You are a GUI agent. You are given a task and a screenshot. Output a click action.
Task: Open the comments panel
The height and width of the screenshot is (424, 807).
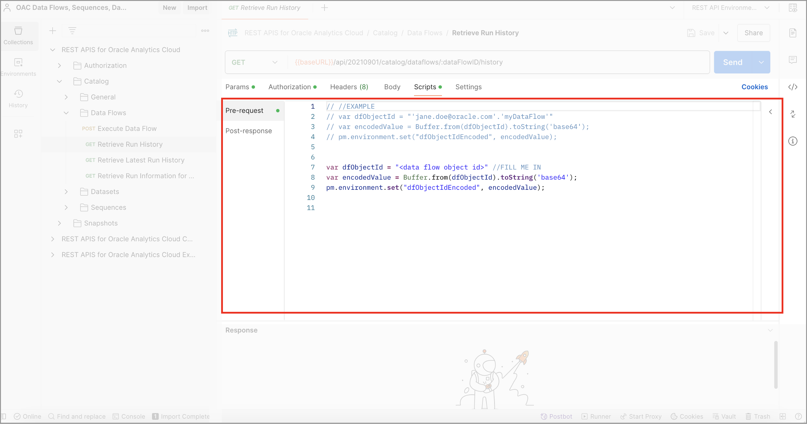(793, 60)
